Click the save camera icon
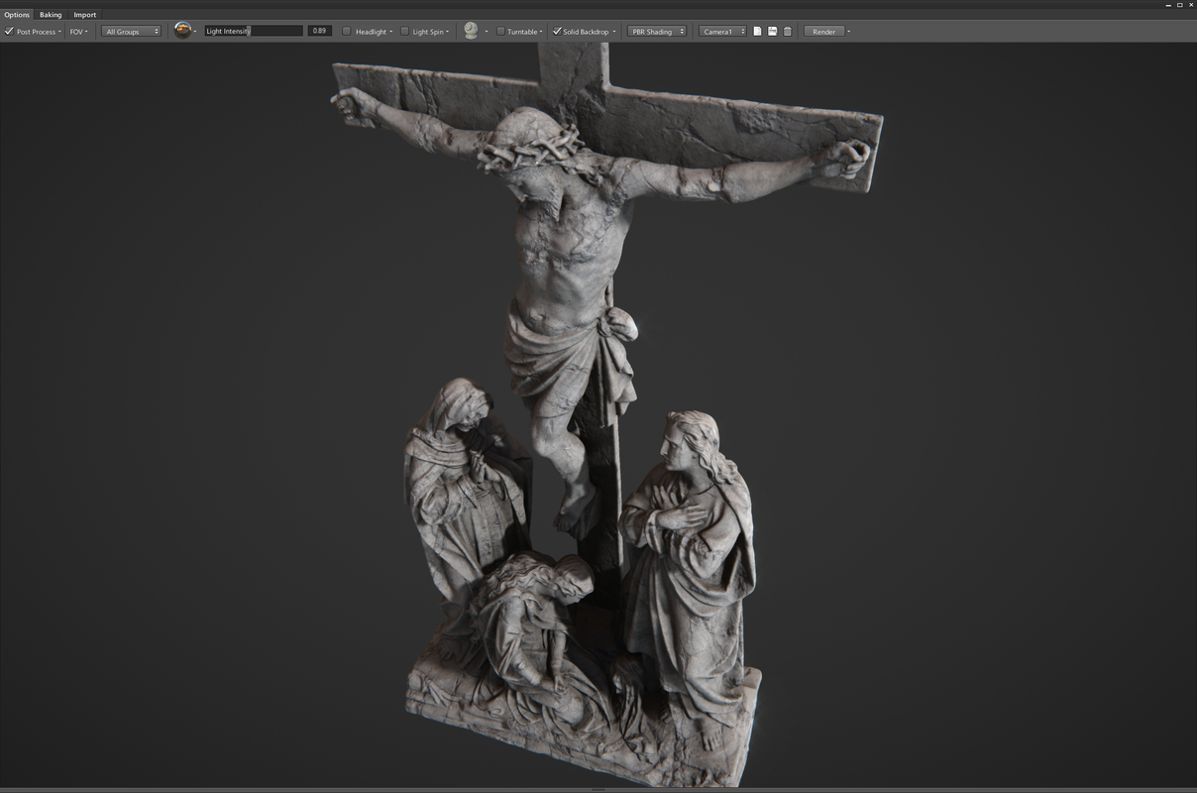1197x793 pixels. click(771, 31)
